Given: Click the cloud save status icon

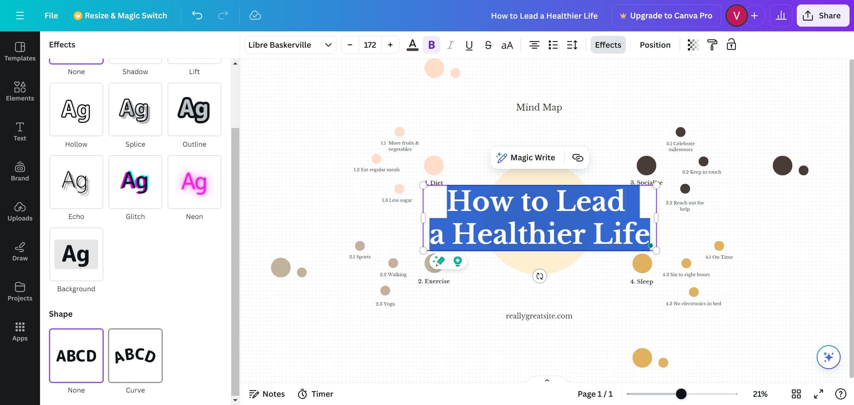Looking at the screenshot, I should pyautogui.click(x=255, y=15).
